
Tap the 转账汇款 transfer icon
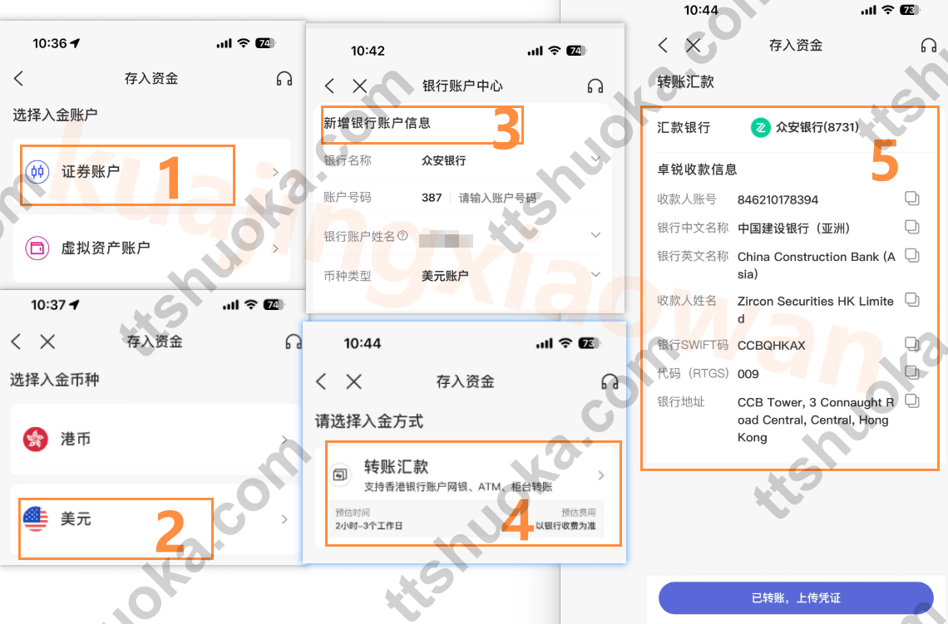pyautogui.click(x=340, y=474)
